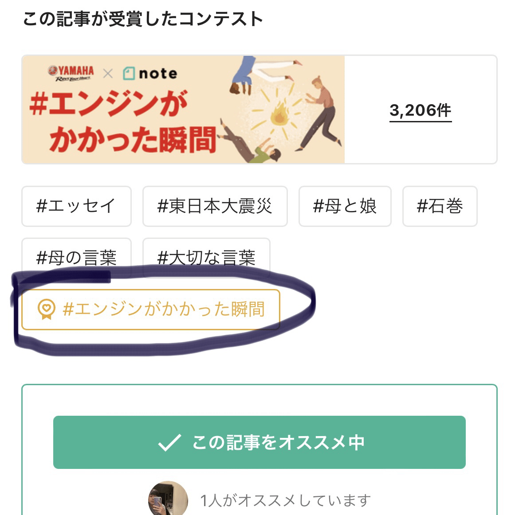Image resolution: width=519 pixels, height=515 pixels.
Task: Tap the #大切な言葉 hashtag
Action: point(206,256)
